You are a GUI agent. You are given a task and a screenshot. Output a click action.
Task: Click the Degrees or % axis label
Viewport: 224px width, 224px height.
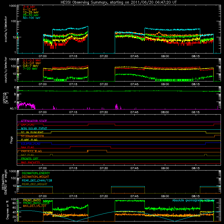click(7, 210)
